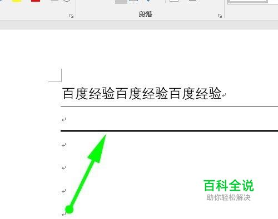Place cursor in the 百度经验百度经验百度经验 line
This screenshot has width=278, height=219.
(142, 94)
